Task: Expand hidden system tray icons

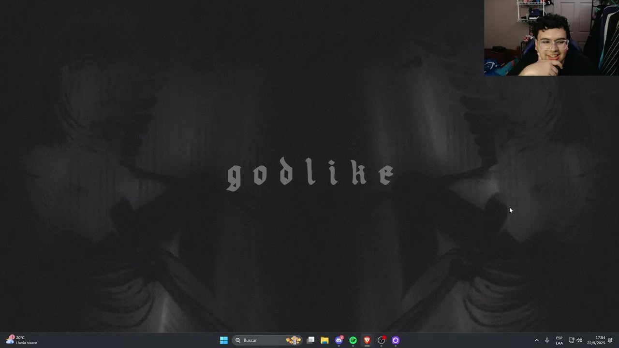Action: 536,340
